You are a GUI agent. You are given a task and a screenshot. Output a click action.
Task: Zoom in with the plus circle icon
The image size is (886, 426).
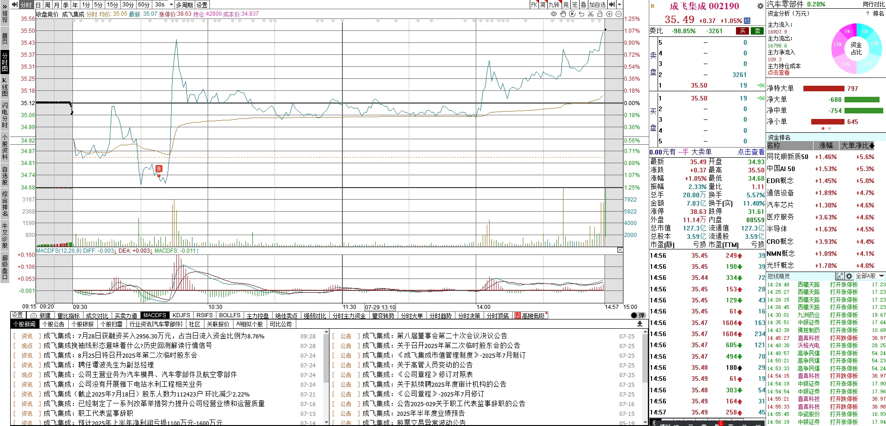(x=609, y=14)
